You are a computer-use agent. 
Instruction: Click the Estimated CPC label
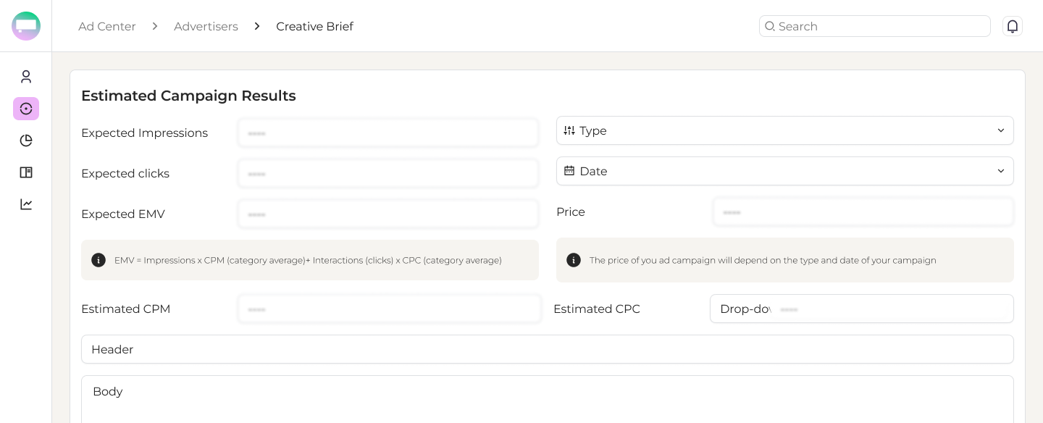tap(597, 309)
